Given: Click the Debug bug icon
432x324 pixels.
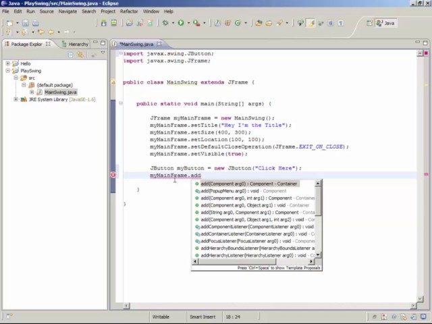Looking at the screenshot, I should pyautogui.click(x=165, y=23).
